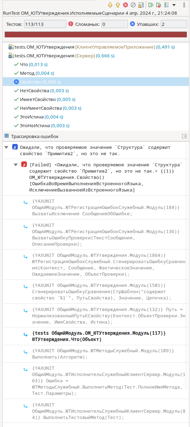This screenshot has width=190, height=427.
Task: Toggle compare results icon in trace header
Action: 184,136
